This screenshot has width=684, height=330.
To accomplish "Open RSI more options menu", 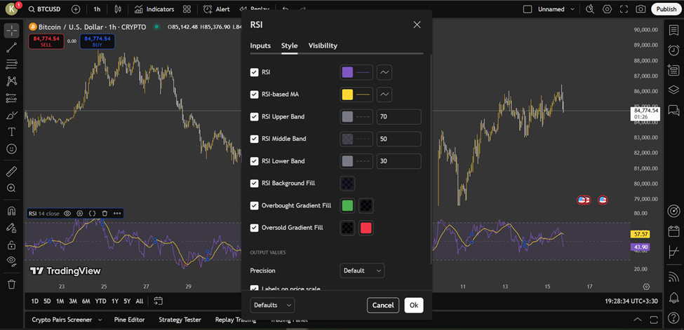I will [117, 214].
